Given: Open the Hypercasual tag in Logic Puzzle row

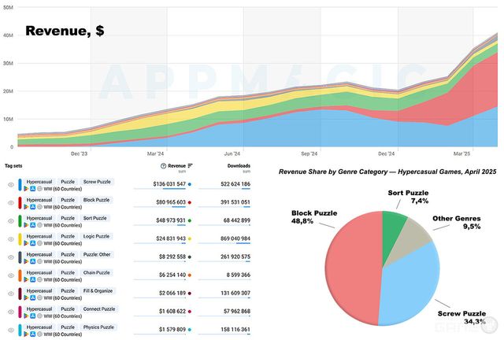Looking at the screenshot, I should (x=39, y=235).
